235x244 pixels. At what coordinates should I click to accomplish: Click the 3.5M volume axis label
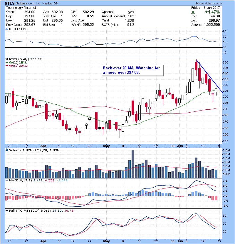[226, 150]
